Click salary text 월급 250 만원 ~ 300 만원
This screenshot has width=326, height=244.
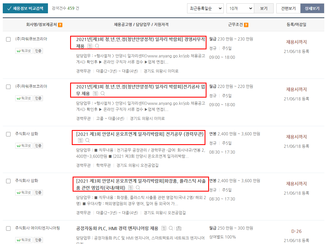231,228
